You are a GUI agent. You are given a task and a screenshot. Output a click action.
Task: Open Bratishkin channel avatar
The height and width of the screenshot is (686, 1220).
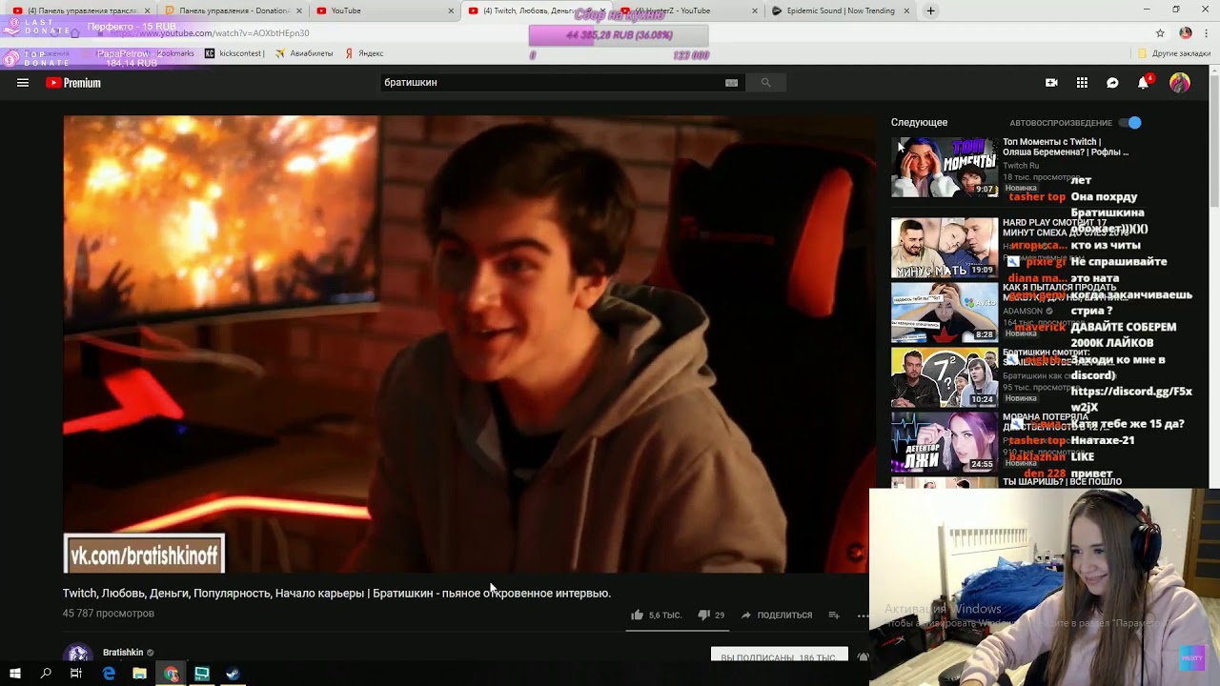pos(79,656)
